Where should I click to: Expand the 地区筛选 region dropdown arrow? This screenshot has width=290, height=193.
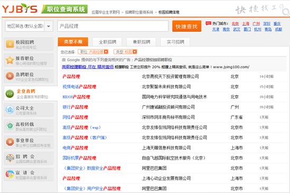(x=49, y=26)
